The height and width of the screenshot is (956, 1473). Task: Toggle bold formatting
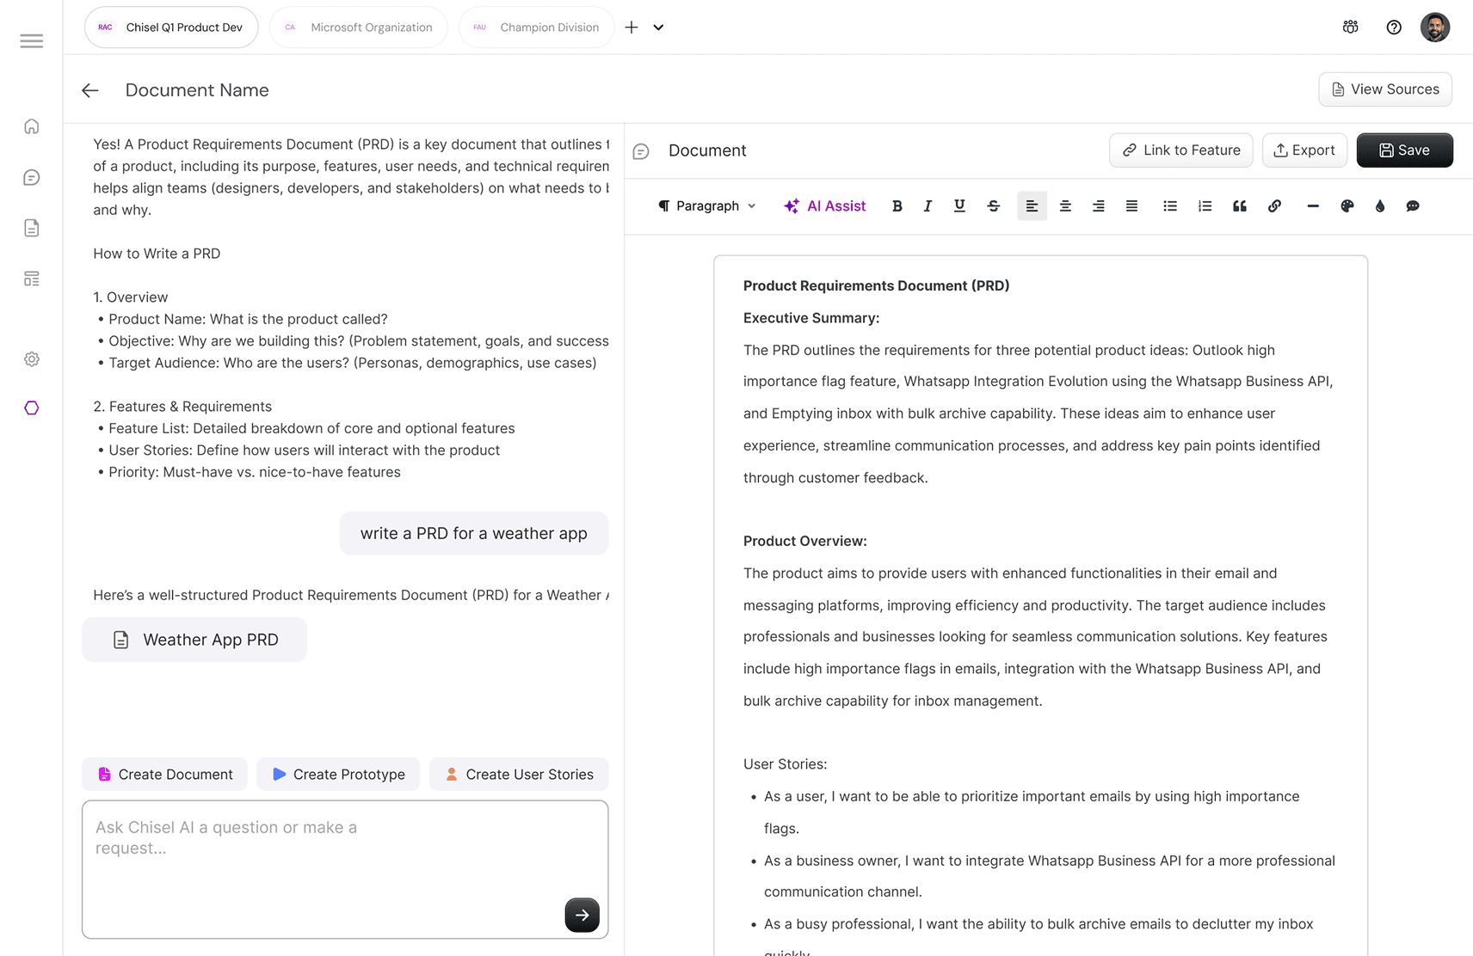click(x=897, y=205)
